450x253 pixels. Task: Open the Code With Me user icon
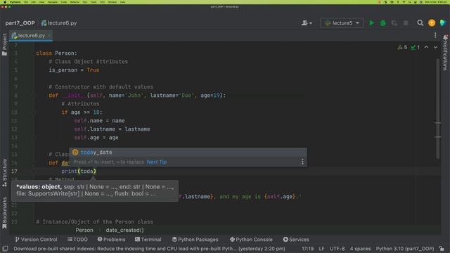[x=307, y=23]
